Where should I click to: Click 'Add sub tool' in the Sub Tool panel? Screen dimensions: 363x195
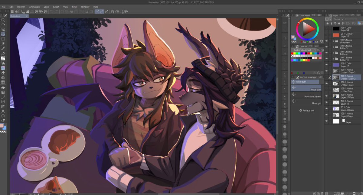pos(307,110)
